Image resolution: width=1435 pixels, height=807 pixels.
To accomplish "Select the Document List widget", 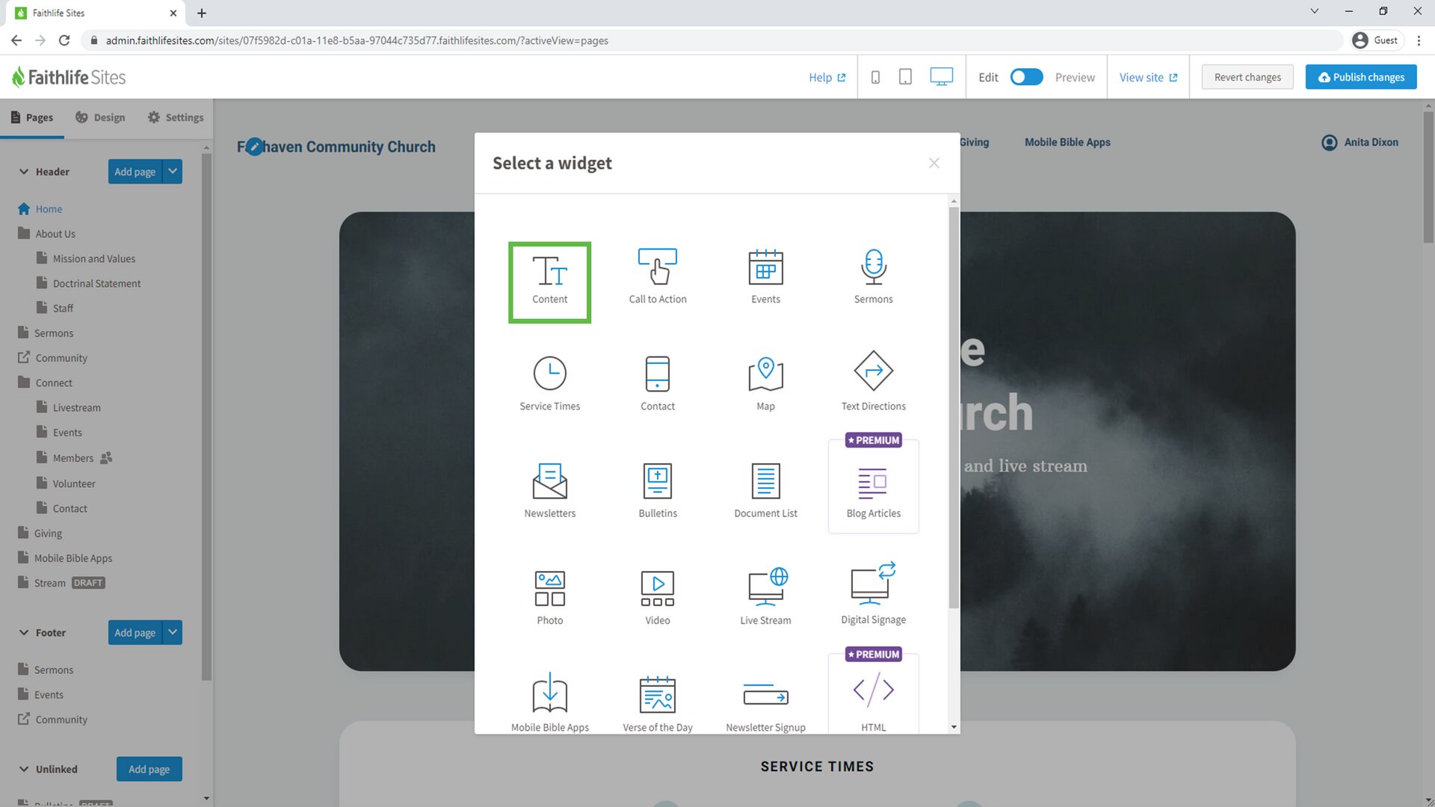I will point(765,491).
